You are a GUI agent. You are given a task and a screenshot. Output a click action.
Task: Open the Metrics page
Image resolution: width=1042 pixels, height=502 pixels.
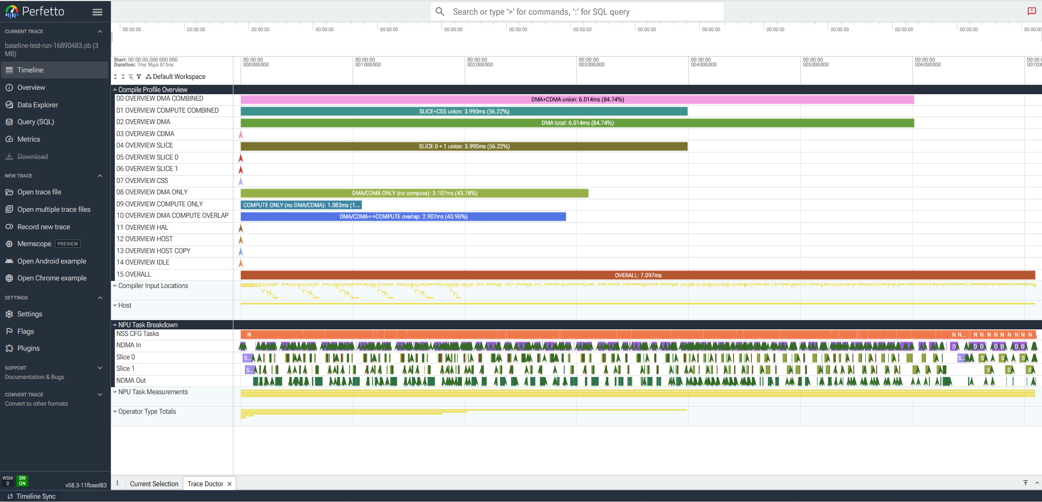[54, 139]
